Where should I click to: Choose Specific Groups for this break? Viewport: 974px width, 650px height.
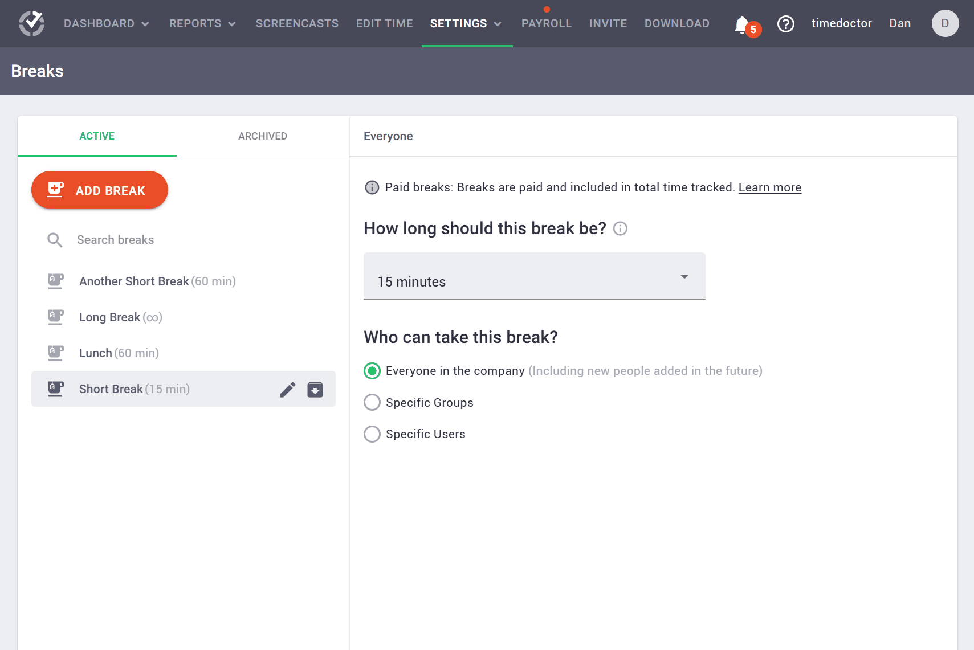pyautogui.click(x=372, y=402)
